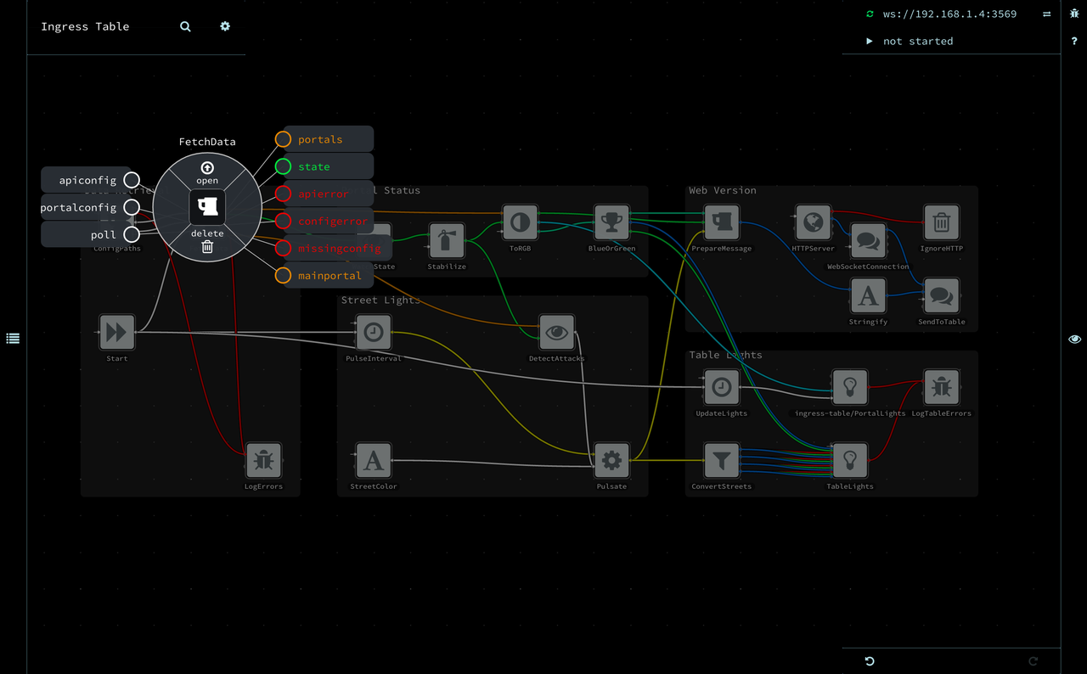Start the network with play arrow
The image size is (1087, 674).
point(870,41)
